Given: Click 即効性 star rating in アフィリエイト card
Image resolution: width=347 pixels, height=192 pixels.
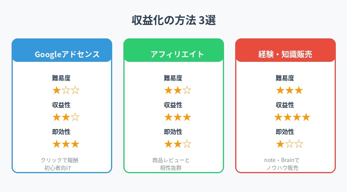Looking at the screenshot, I should point(177,144).
